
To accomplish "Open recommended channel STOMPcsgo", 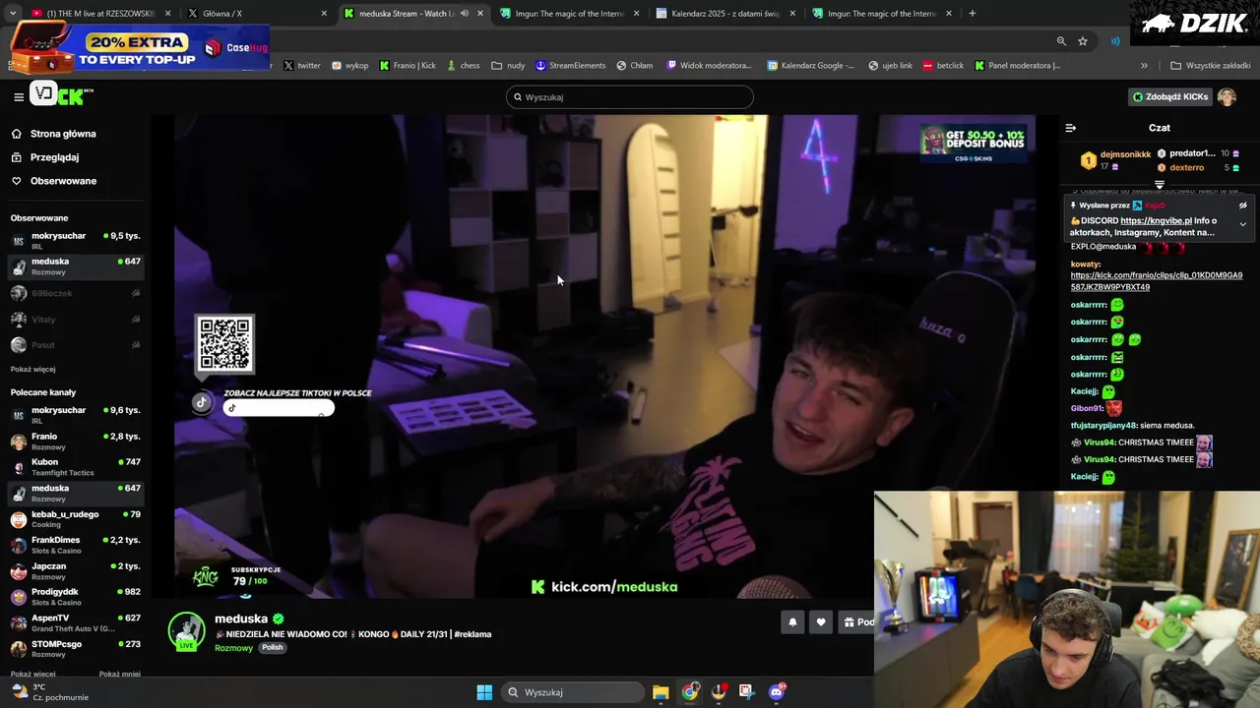I will (75, 649).
